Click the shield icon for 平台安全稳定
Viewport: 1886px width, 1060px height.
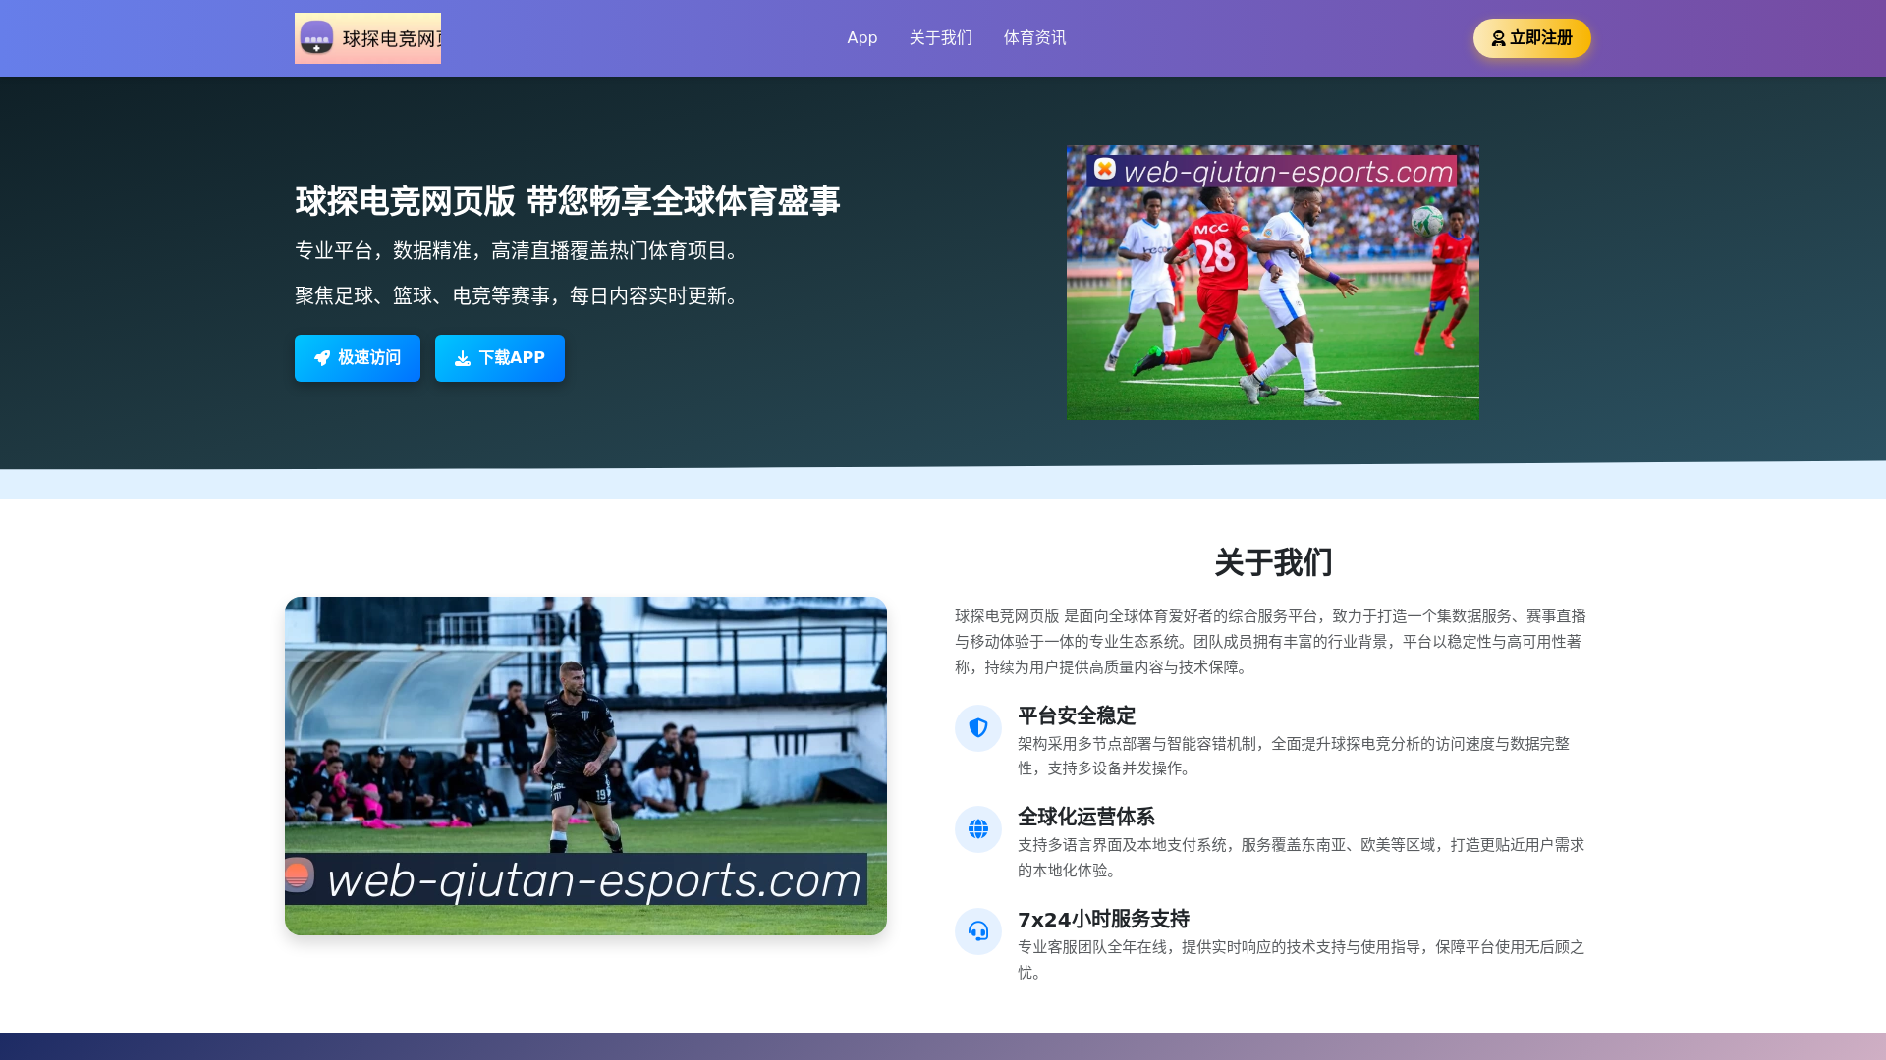point(978,728)
